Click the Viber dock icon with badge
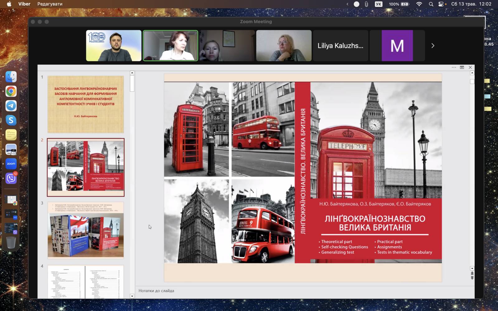Viewport: 498px width, 311px height. [11, 178]
